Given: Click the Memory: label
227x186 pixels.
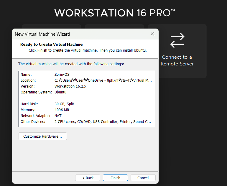Looking at the screenshot, I should 28,110.
